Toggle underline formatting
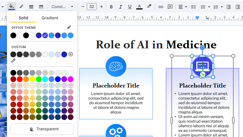The image size is (243, 137). pos(130,7)
